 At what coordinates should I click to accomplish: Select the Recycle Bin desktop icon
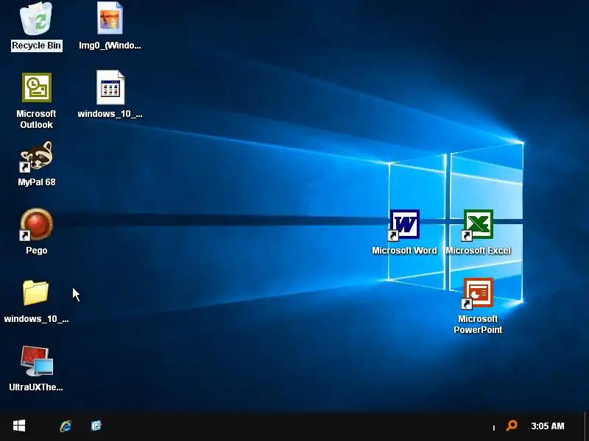36,19
